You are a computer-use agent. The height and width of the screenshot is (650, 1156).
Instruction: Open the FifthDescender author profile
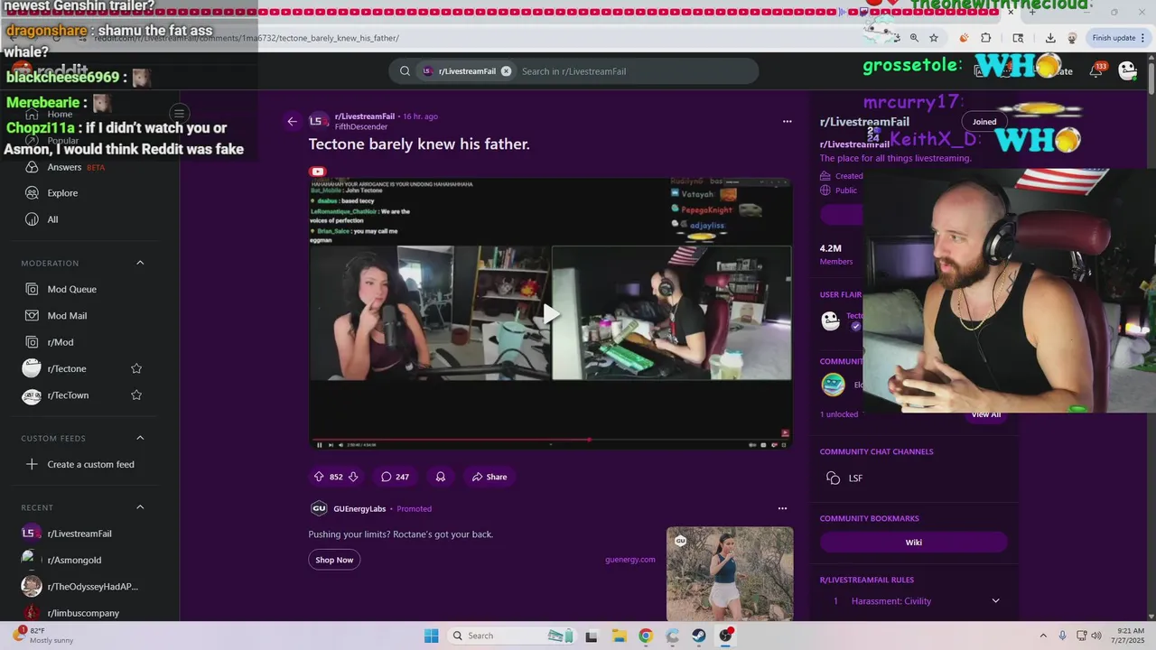tap(360, 127)
